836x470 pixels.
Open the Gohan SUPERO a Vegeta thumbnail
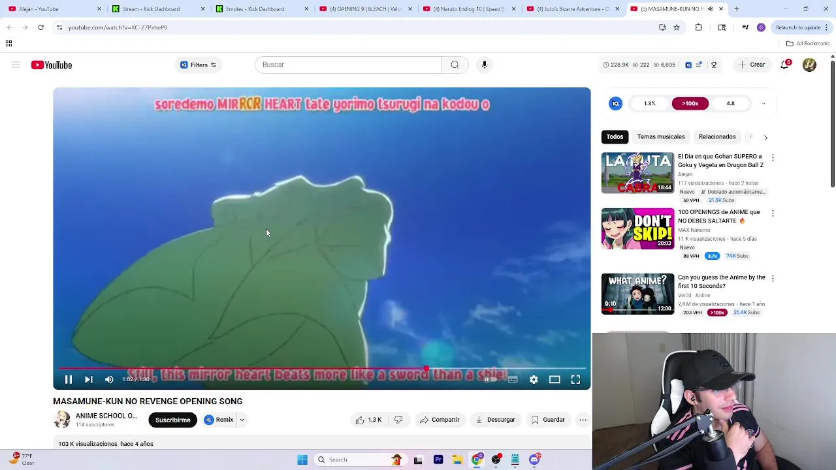637,173
